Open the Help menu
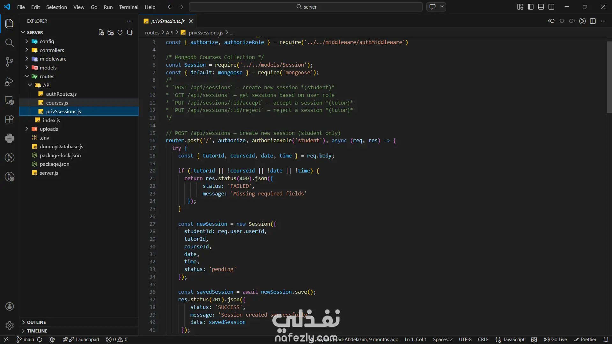612x344 pixels. point(150,7)
